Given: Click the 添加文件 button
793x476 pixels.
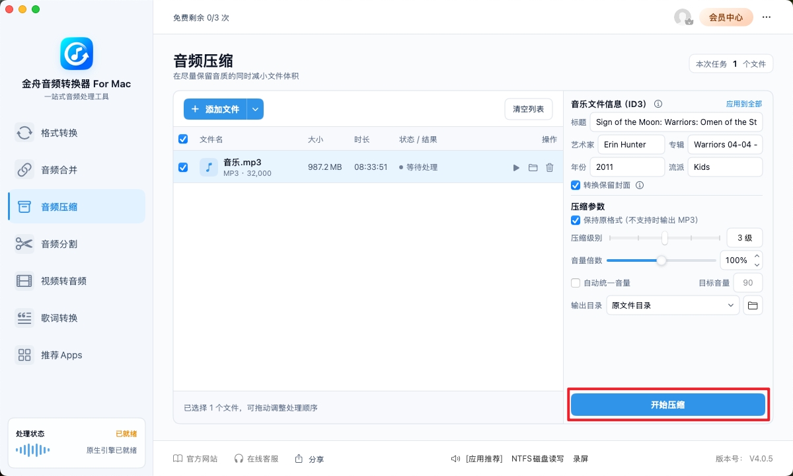Looking at the screenshot, I should pyautogui.click(x=215, y=109).
